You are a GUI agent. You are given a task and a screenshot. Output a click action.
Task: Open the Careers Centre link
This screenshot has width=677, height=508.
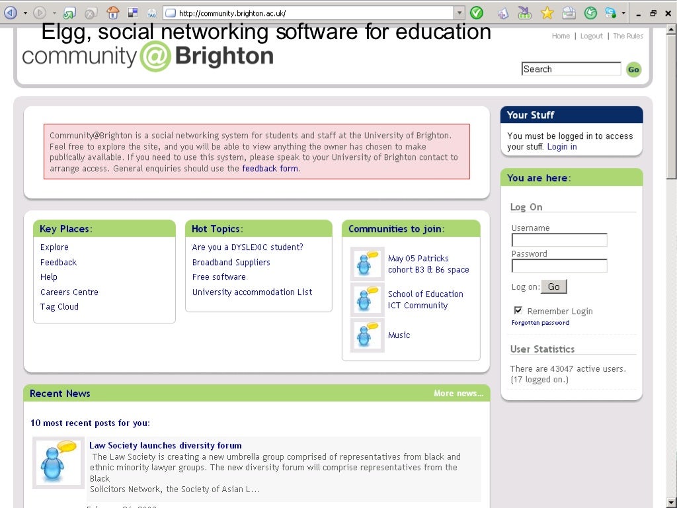(69, 292)
